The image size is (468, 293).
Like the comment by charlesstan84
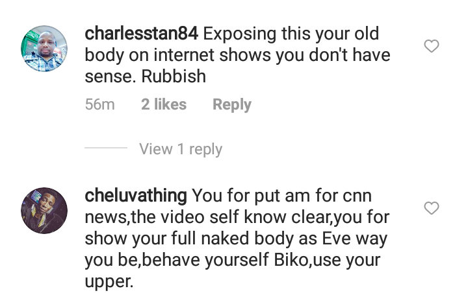[x=432, y=46]
